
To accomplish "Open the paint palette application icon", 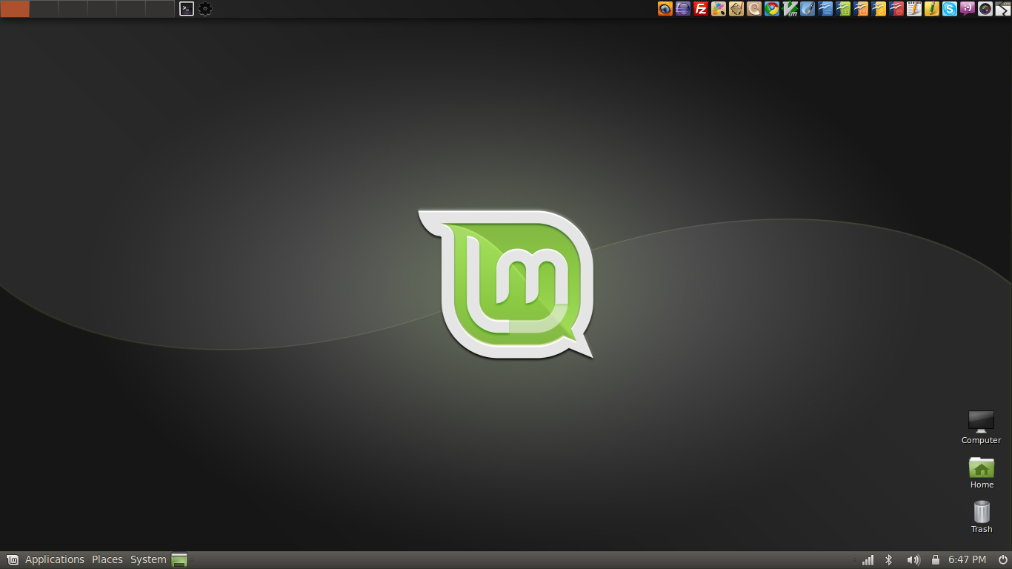I will pyautogui.click(x=719, y=9).
